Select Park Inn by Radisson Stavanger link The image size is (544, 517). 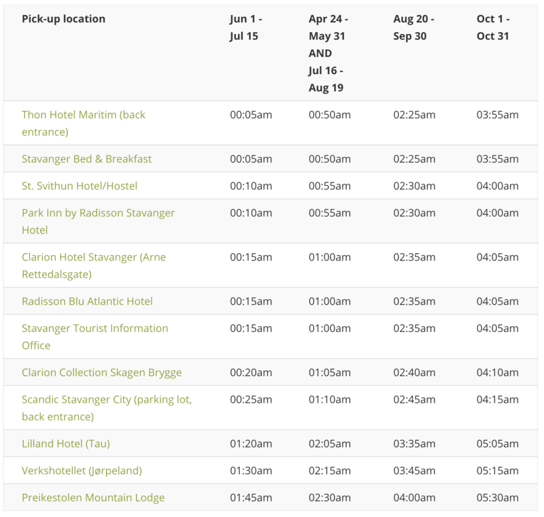(x=98, y=213)
